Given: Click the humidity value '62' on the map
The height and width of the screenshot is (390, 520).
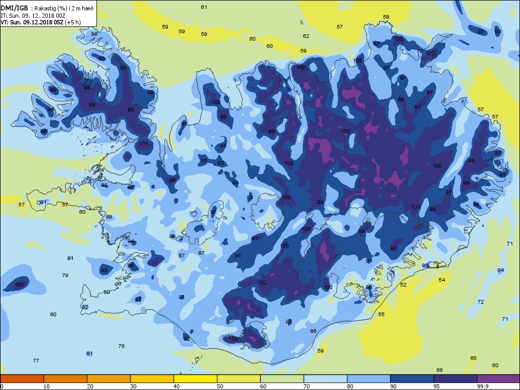Looking at the screenshot, I should coord(306,36).
